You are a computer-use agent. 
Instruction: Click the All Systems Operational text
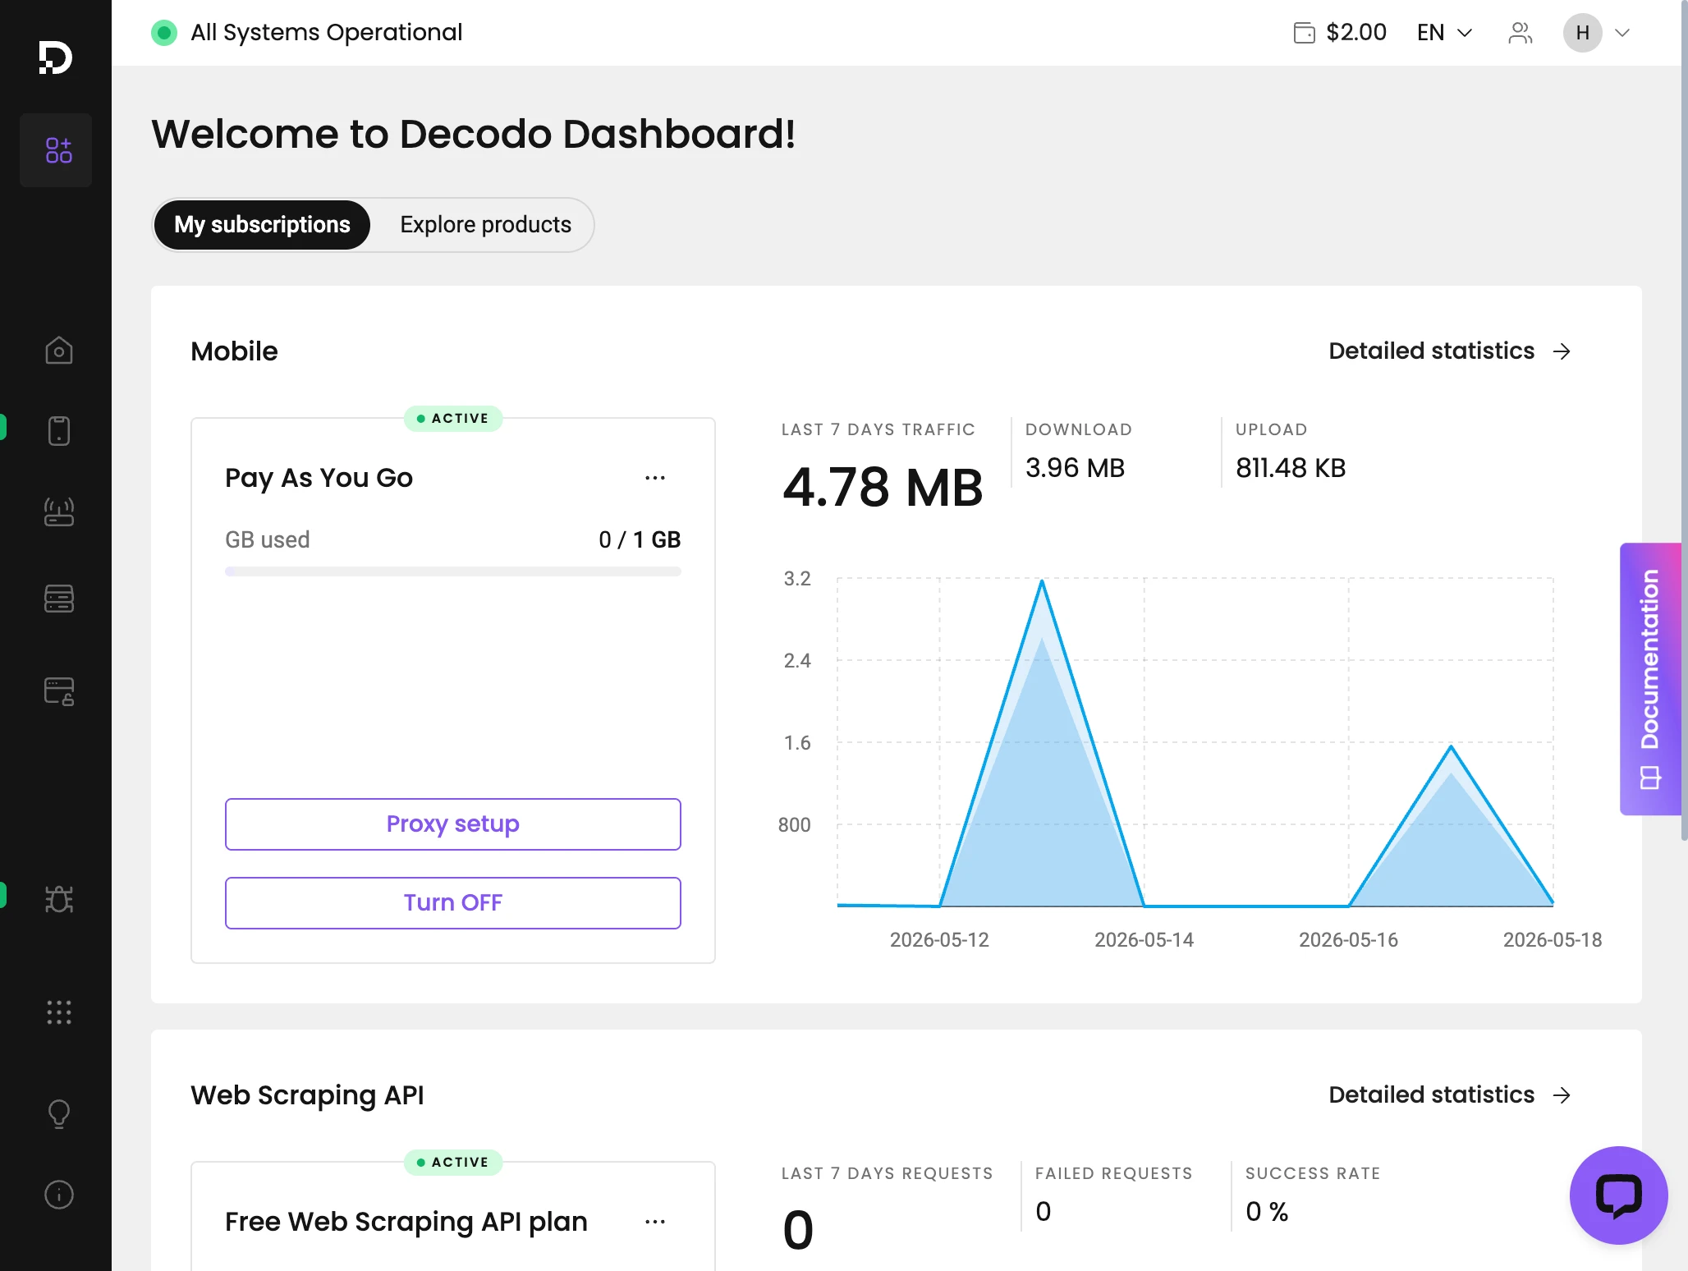(x=327, y=33)
